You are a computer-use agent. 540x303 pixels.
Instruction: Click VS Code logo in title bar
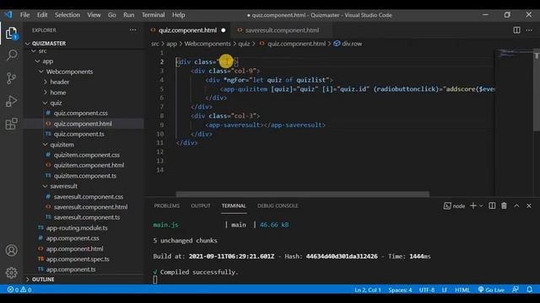(8, 14)
